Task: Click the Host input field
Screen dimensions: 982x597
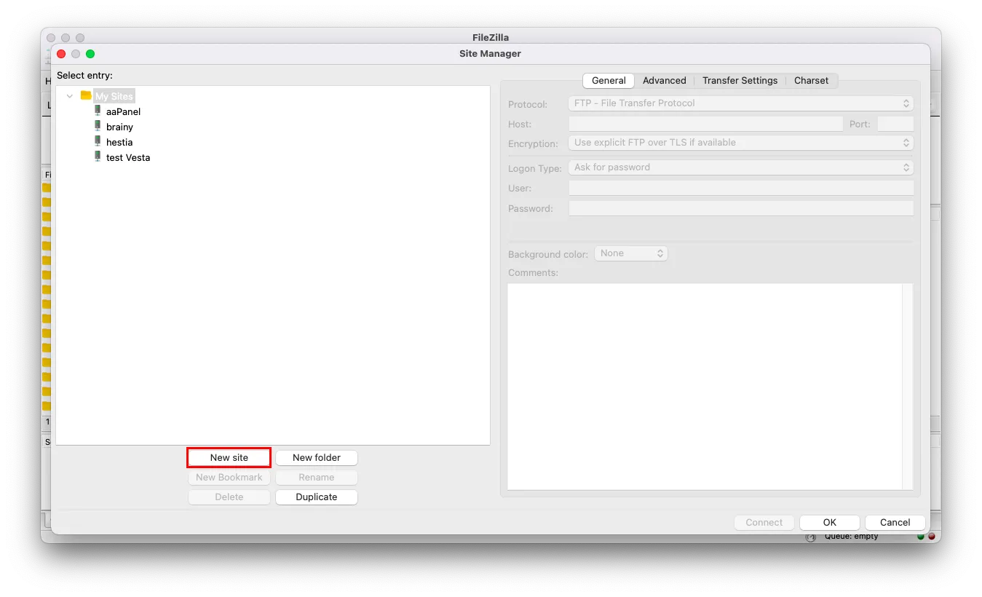Action: pos(705,124)
